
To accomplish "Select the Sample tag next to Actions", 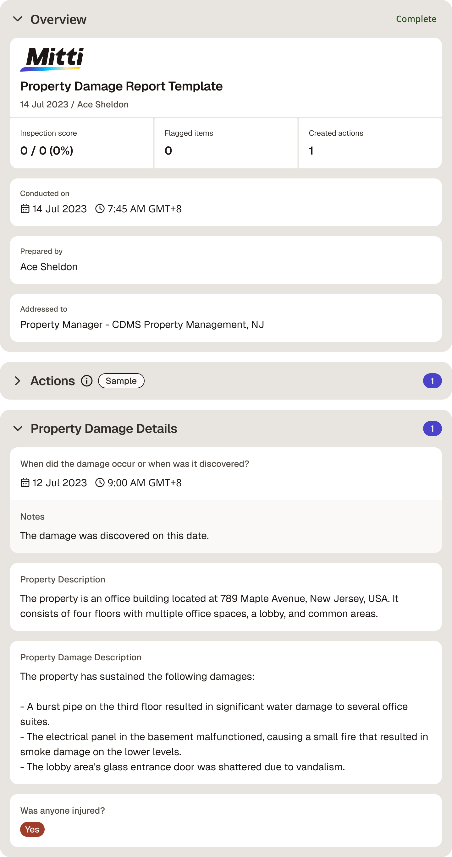I will click(121, 381).
